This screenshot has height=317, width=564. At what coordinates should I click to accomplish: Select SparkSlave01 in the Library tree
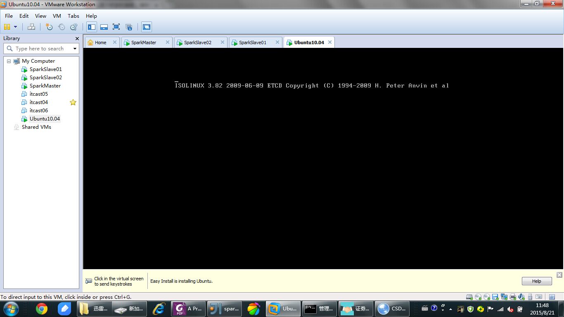45,69
